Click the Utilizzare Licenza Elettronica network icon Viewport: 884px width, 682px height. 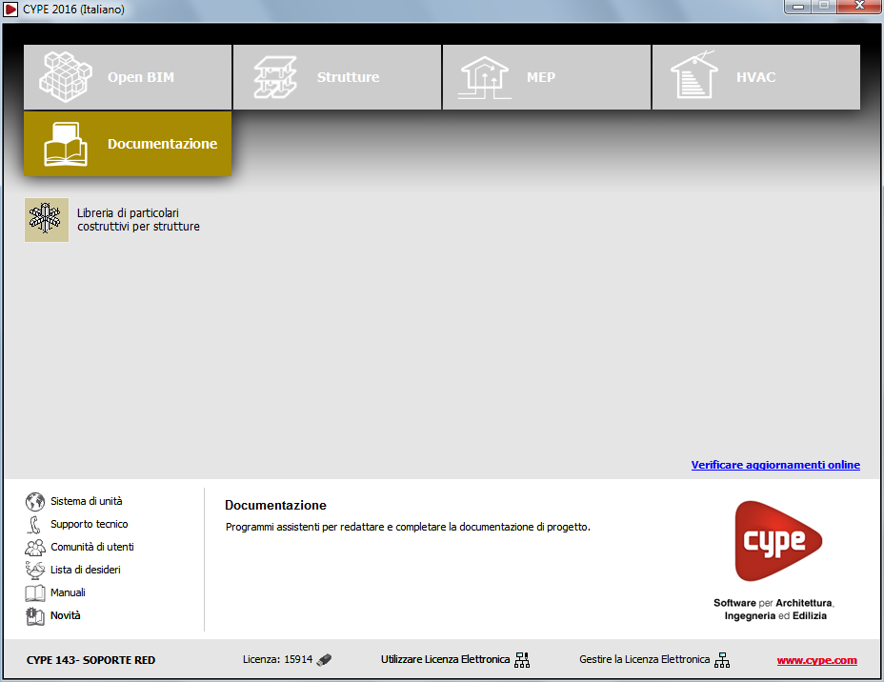522,660
